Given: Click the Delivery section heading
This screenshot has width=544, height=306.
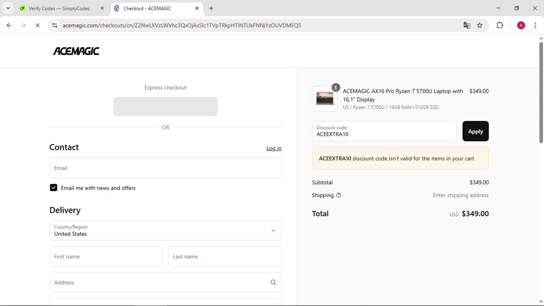Looking at the screenshot, I should pyautogui.click(x=65, y=210).
